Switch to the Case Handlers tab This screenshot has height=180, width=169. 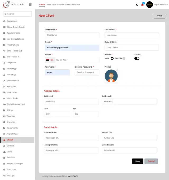58,4
